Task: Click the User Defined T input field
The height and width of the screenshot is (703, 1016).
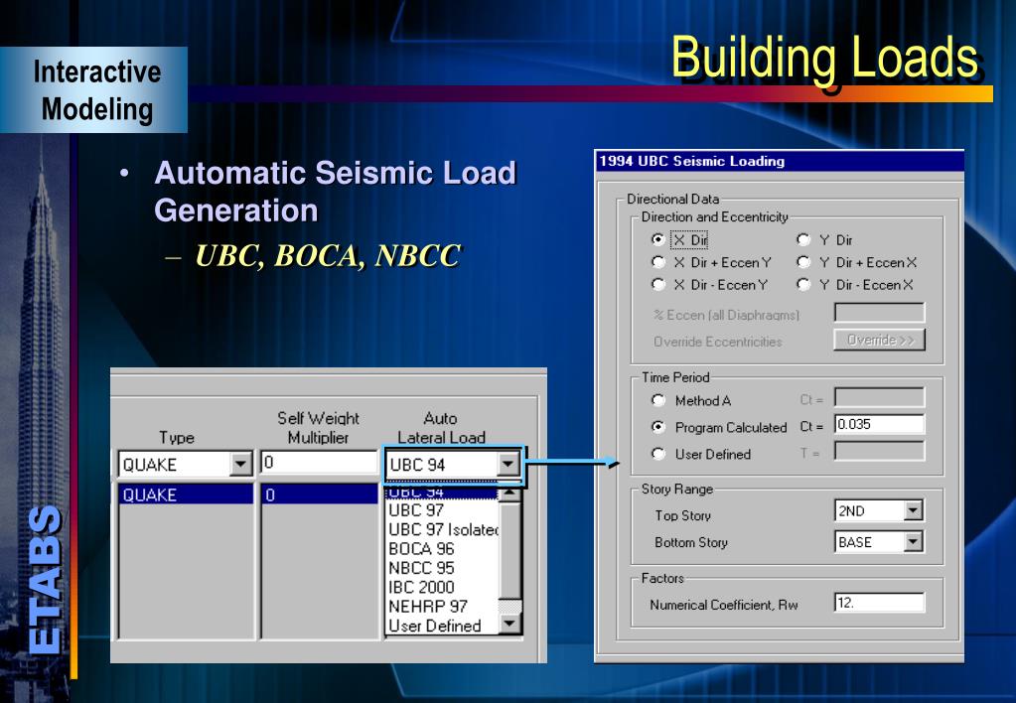Action: 879,451
